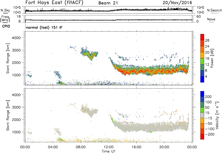Click the '28' power colorbar value
222x153 pixels.
tap(207, 40)
